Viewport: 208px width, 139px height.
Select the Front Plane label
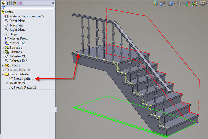click(x=17, y=21)
